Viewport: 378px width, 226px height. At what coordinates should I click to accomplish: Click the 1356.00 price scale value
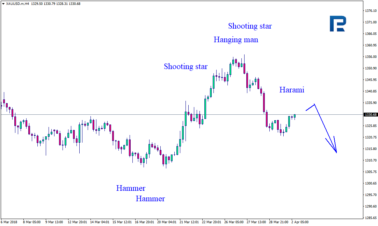point(371,57)
